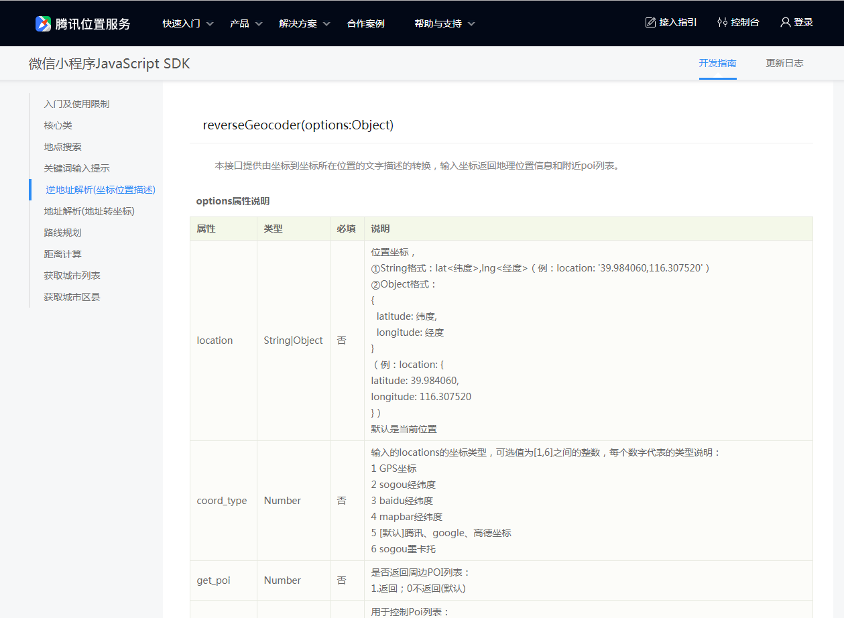Click the 必填 column header
844x618 pixels.
pyautogui.click(x=346, y=229)
